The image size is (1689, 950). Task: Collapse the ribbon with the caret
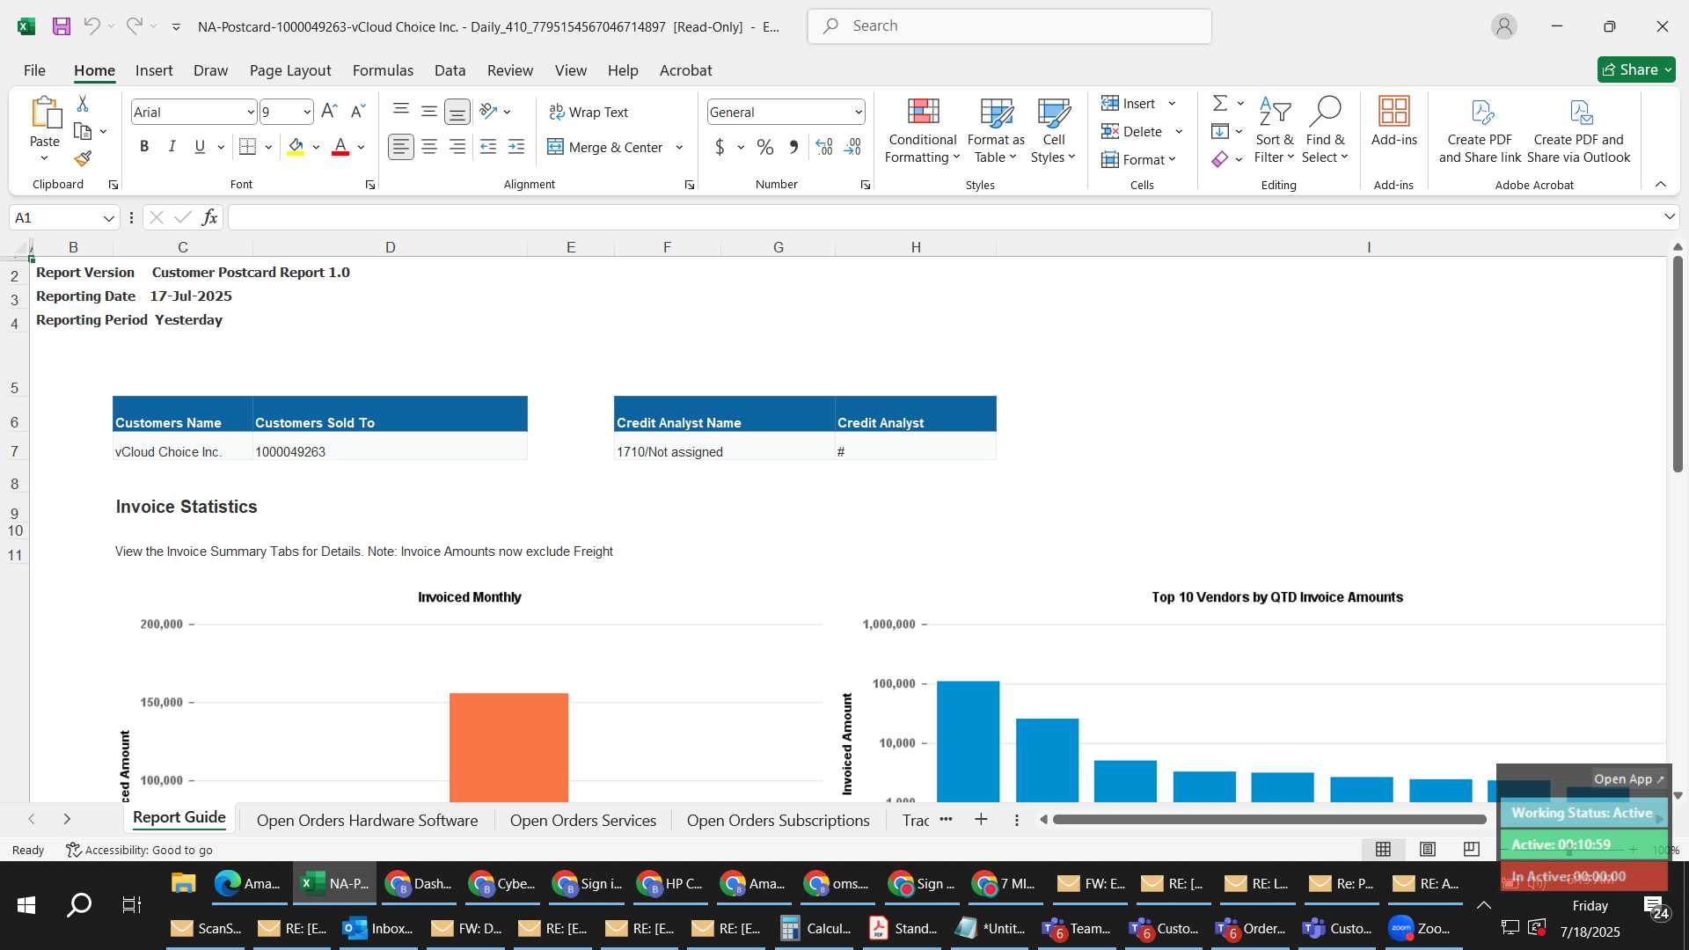pos(1660,185)
